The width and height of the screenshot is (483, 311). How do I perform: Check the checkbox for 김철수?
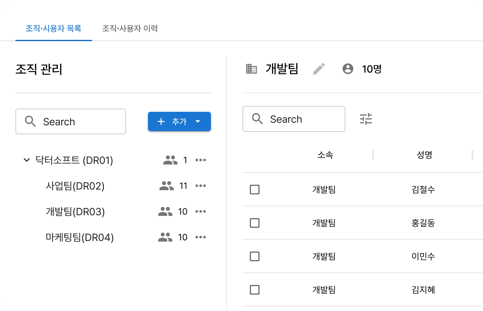point(254,190)
